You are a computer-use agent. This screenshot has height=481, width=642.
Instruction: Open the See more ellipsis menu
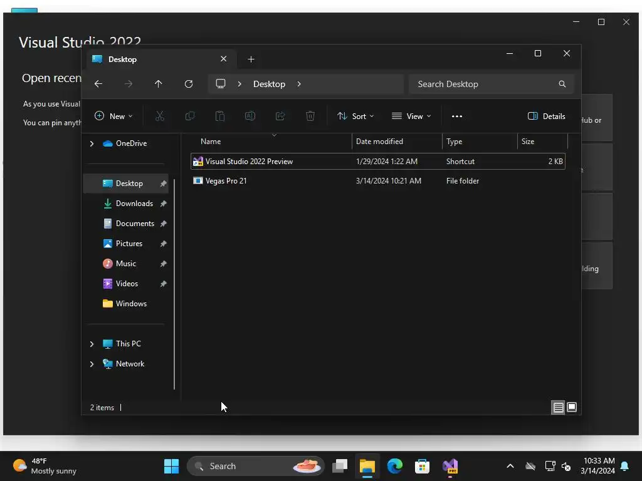[457, 116]
